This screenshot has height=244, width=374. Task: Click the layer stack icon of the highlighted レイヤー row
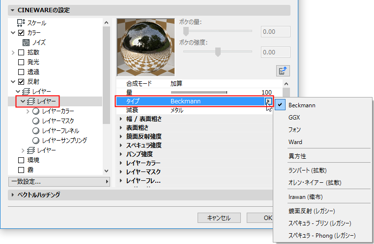tap(31, 101)
